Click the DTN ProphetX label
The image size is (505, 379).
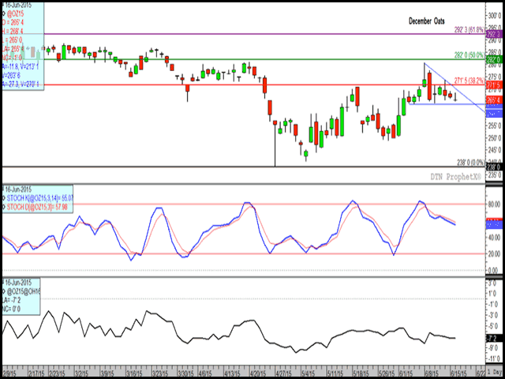pos(455,177)
